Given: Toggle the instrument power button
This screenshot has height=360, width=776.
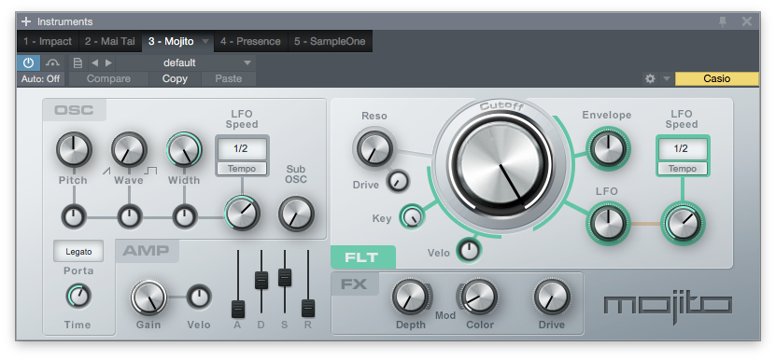Looking at the screenshot, I should (x=28, y=62).
